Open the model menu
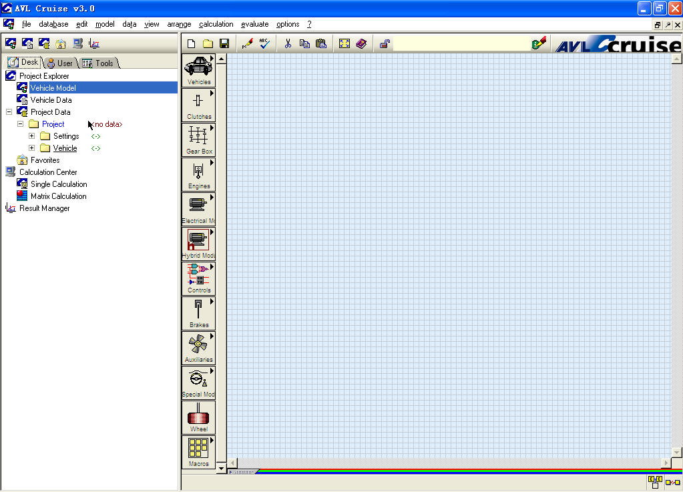 [105, 25]
